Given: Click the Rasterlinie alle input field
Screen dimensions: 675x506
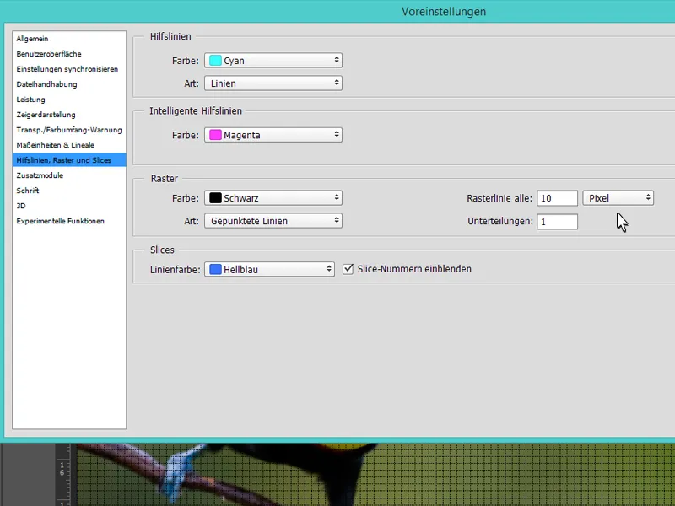Looking at the screenshot, I should point(557,198).
